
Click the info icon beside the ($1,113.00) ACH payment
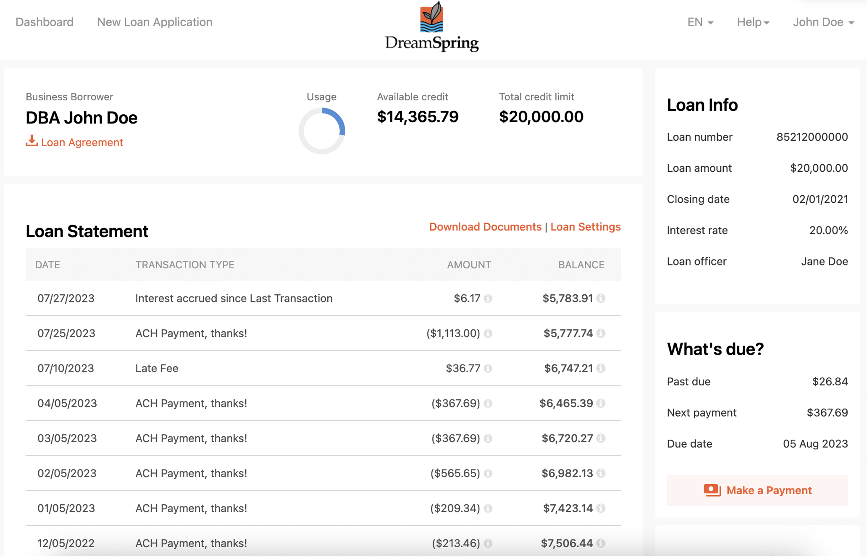pyautogui.click(x=488, y=334)
